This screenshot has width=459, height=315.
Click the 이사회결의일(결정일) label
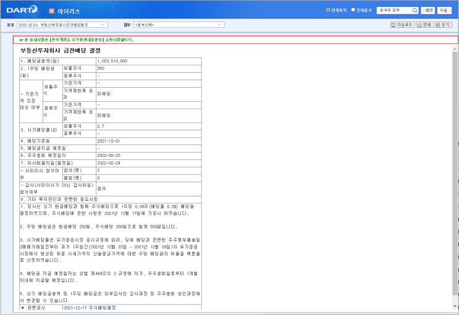coord(46,163)
